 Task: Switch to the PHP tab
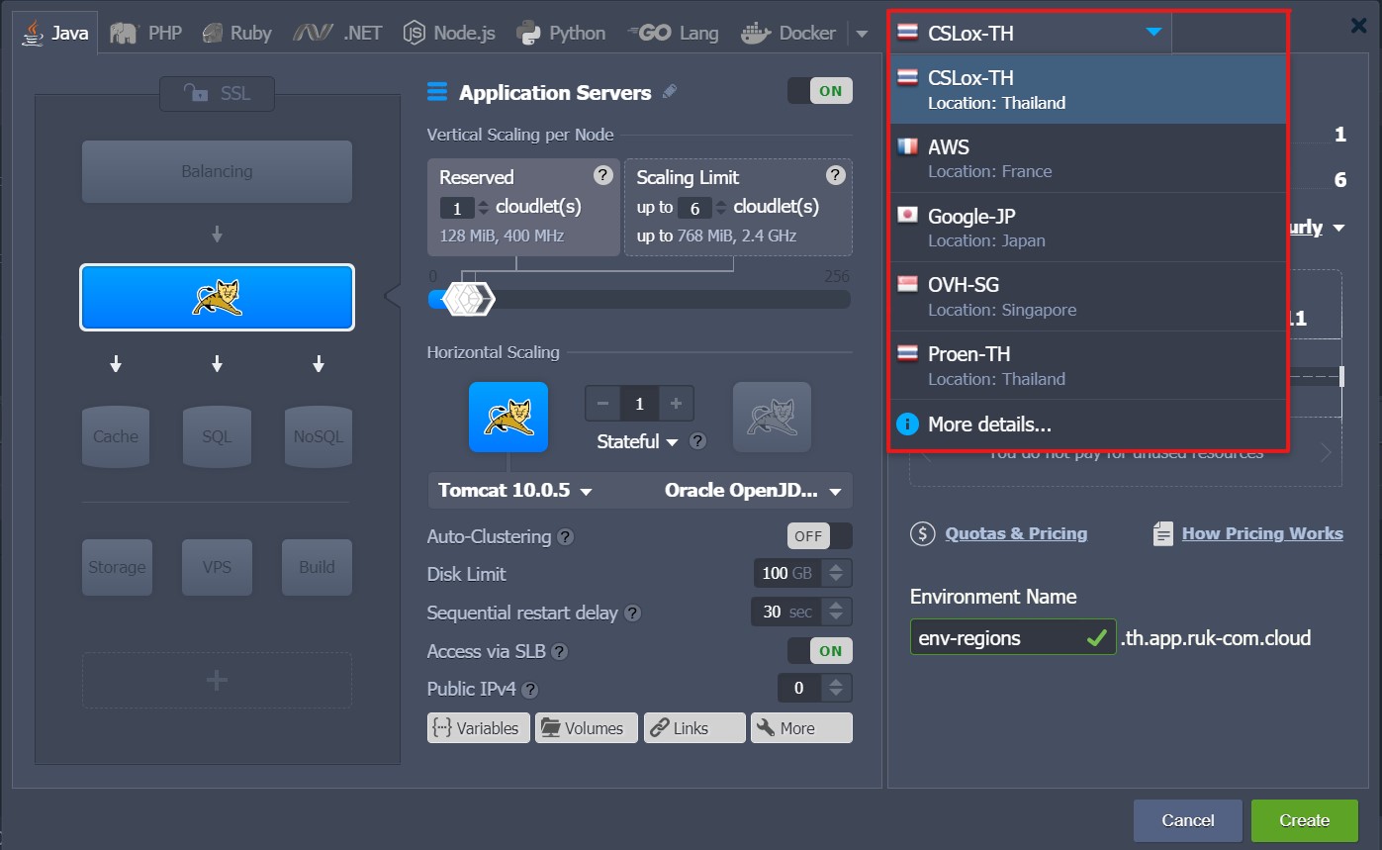tap(146, 33)
